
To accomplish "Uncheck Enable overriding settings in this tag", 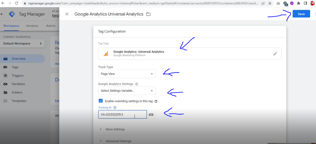I will 101,101.
